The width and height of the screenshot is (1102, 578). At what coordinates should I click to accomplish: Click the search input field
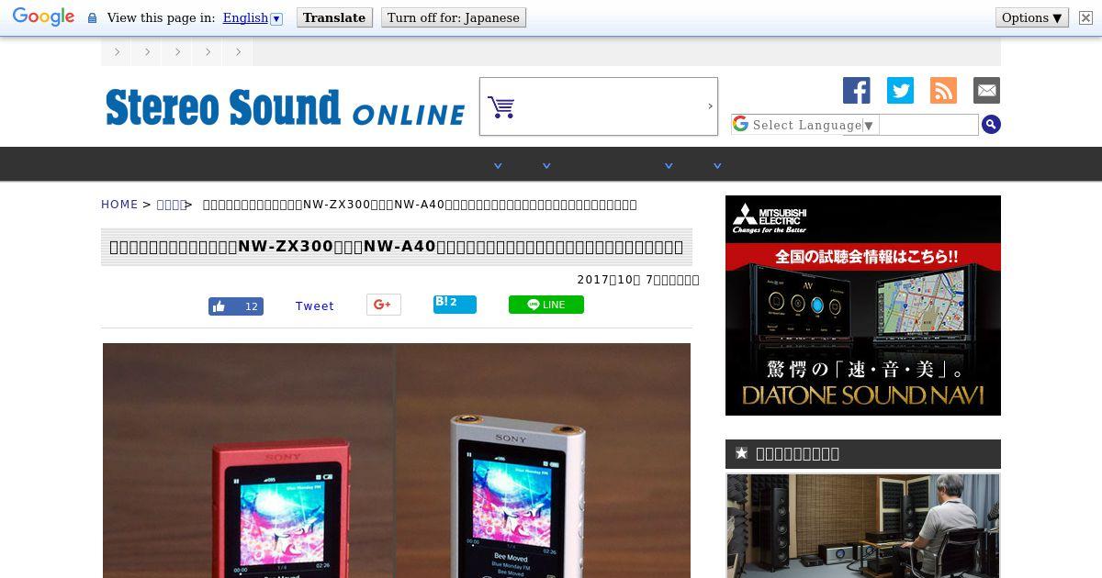coord(928,125)
